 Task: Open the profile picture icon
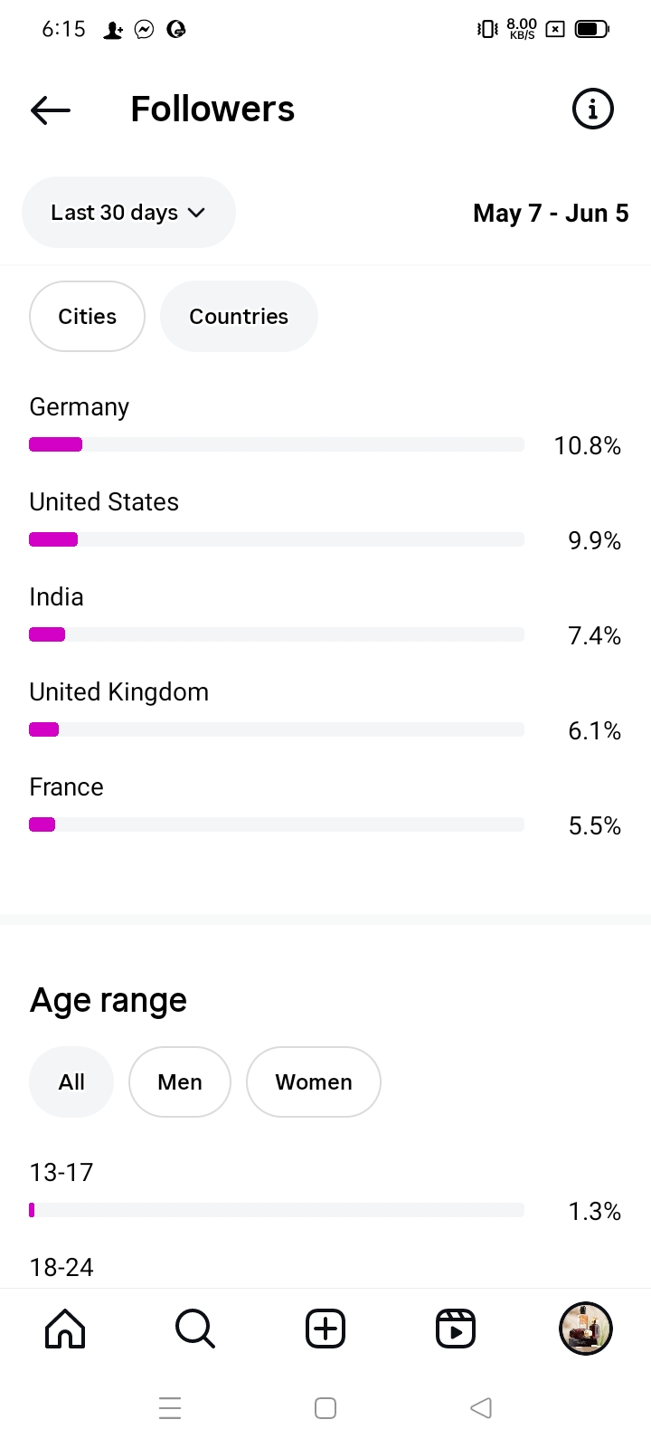[x=586, y=1329]
